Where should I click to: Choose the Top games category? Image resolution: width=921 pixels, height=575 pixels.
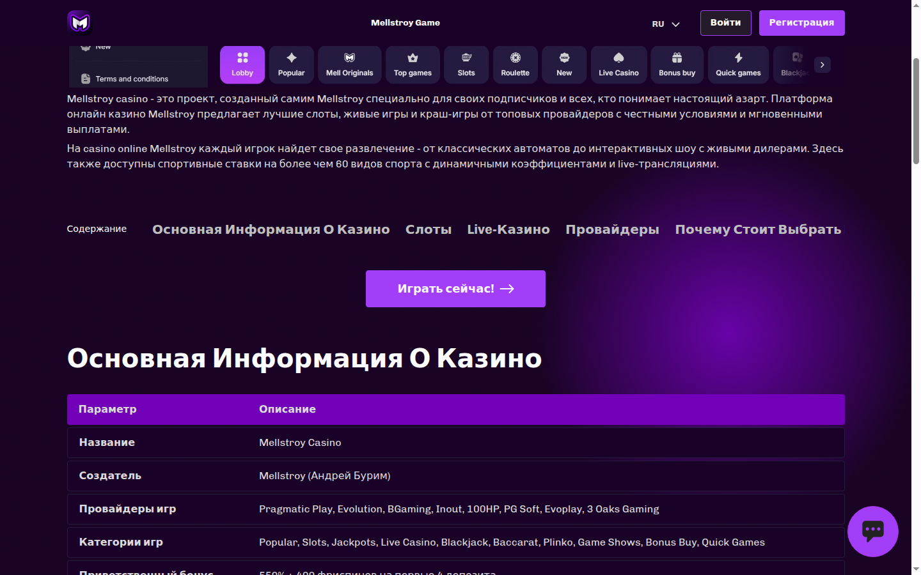point(413,65)
